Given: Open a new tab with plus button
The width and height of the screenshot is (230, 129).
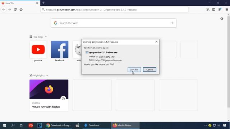Looking at the screenshot, I should coord(43,3).
